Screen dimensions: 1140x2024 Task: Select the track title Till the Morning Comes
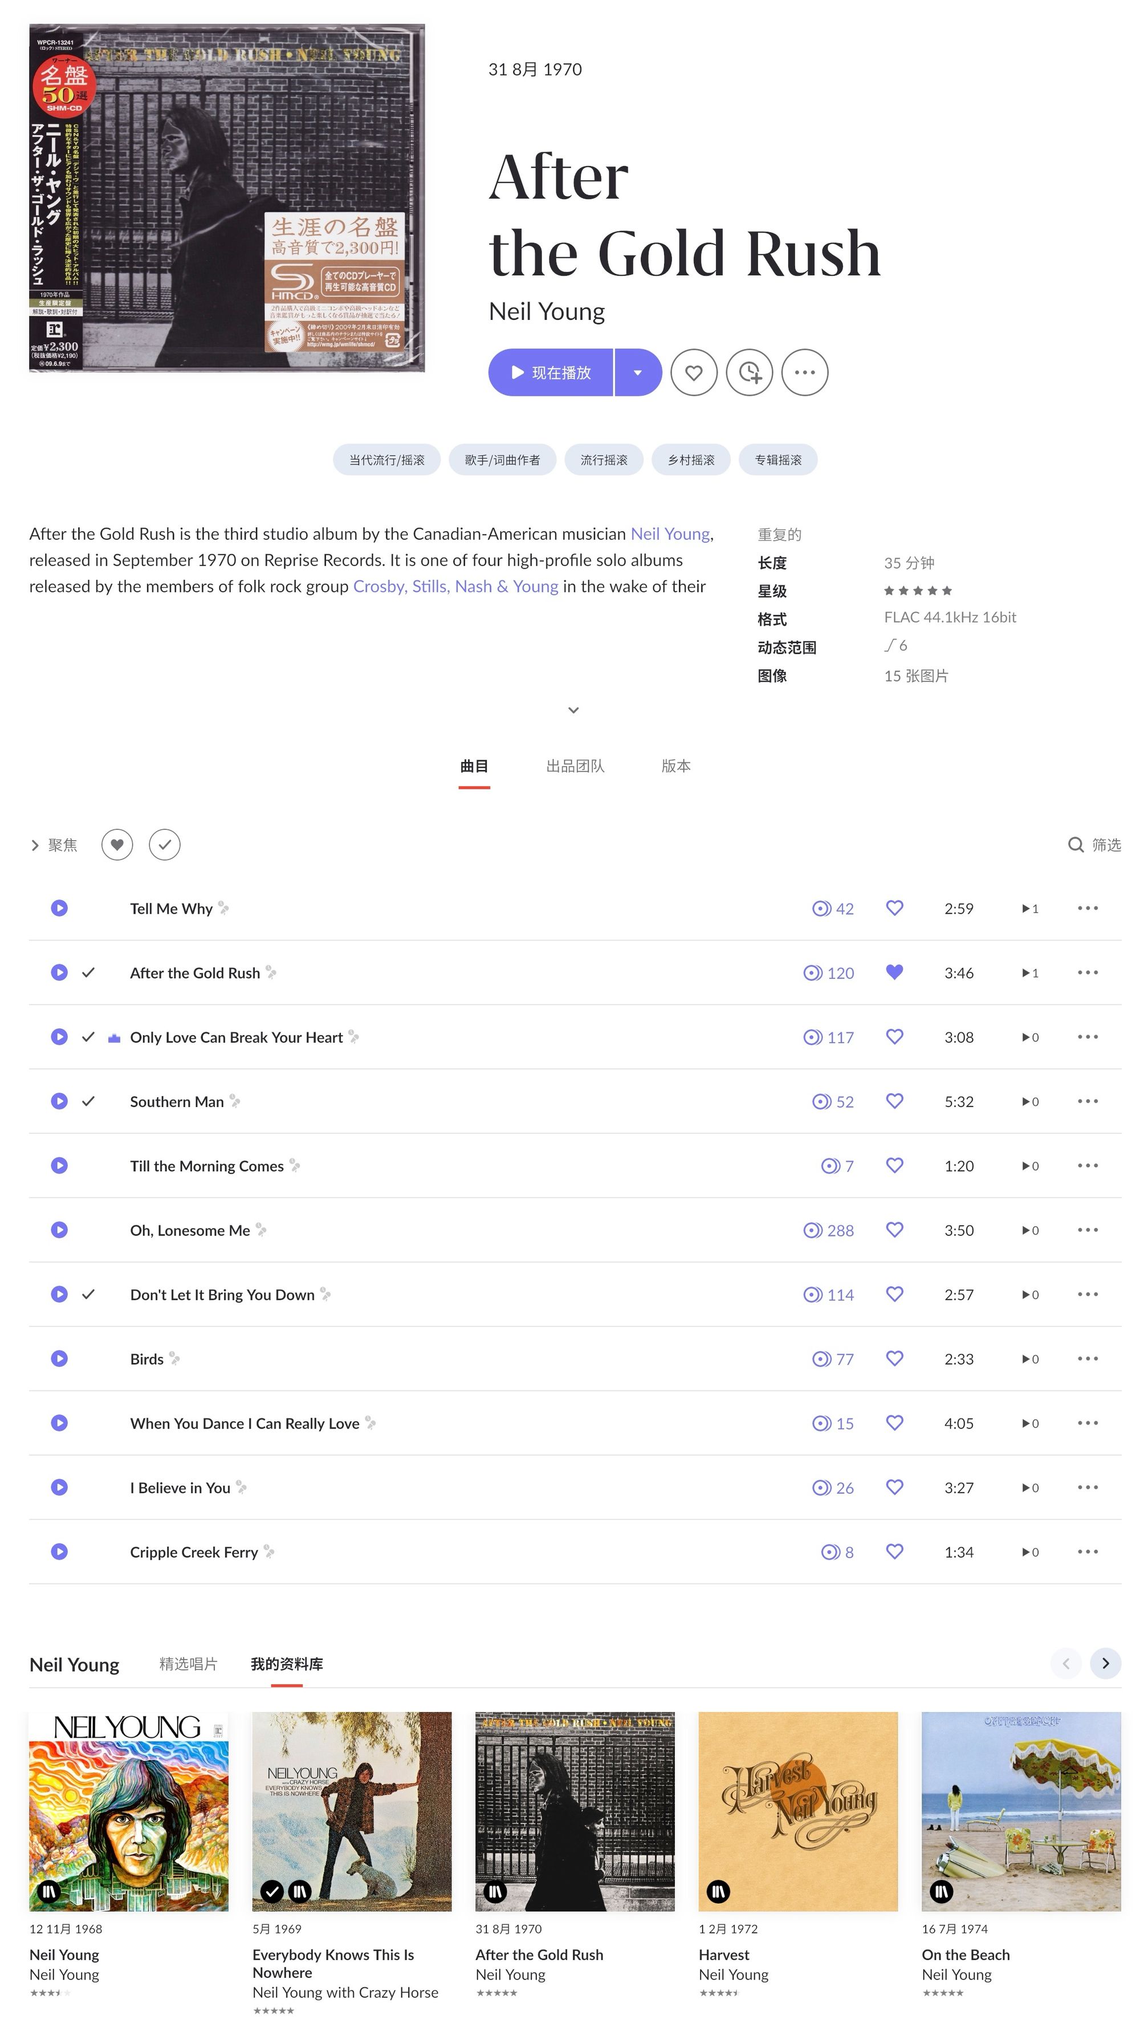206,1166
